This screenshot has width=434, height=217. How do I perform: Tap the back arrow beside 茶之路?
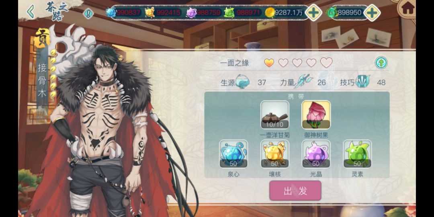[x=31, y=12]
